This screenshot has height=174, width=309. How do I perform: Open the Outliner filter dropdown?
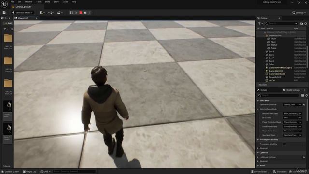[261, 24]
